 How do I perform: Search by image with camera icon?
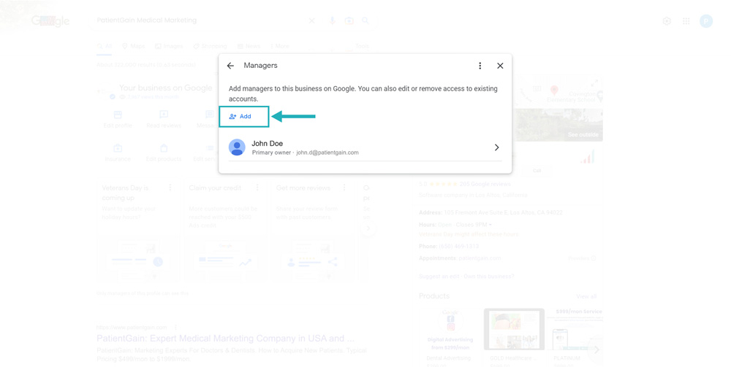click(x=349, y=20)
